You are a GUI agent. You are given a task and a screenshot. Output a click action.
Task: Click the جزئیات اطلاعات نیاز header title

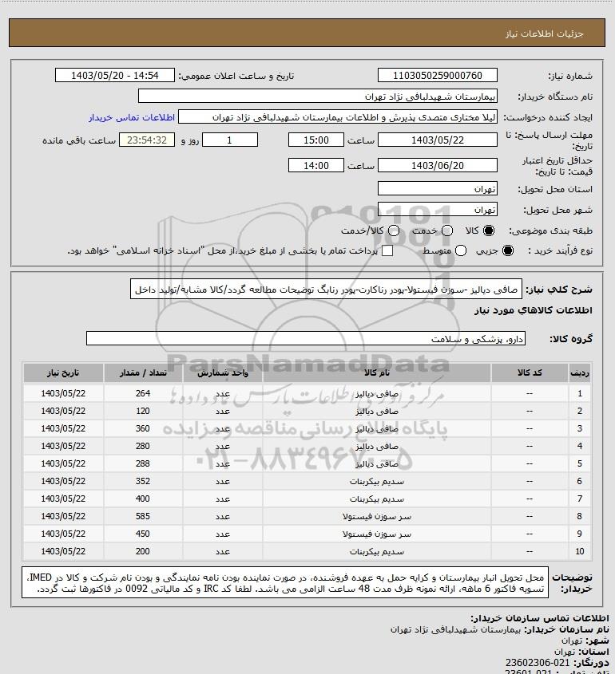coord(545,34)
